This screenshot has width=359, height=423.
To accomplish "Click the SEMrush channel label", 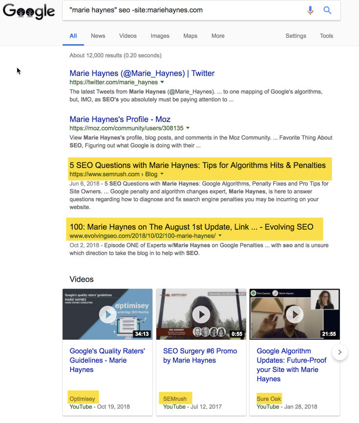I will tap(175, 399).
